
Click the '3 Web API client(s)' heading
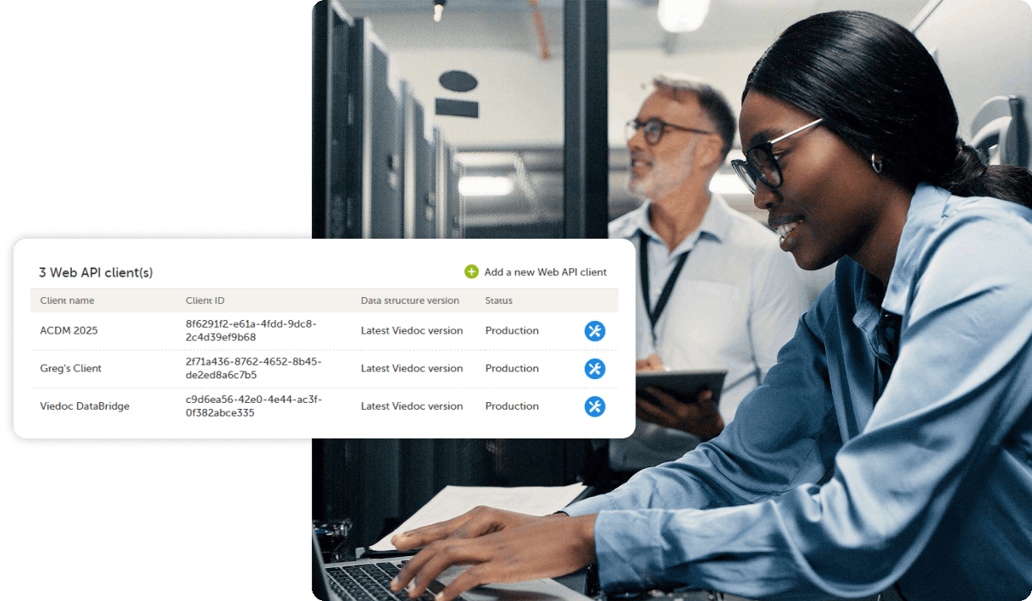[96, 273]
